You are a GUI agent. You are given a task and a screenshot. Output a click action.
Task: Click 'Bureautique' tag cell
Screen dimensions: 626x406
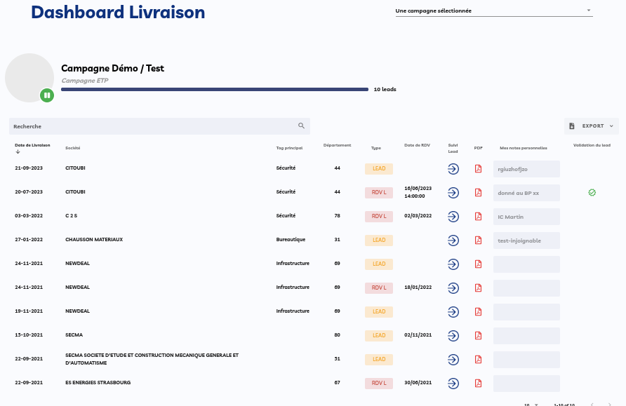(x=291, y=240)
